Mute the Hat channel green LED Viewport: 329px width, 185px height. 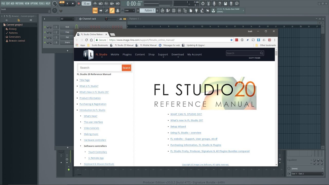(45, 37)
